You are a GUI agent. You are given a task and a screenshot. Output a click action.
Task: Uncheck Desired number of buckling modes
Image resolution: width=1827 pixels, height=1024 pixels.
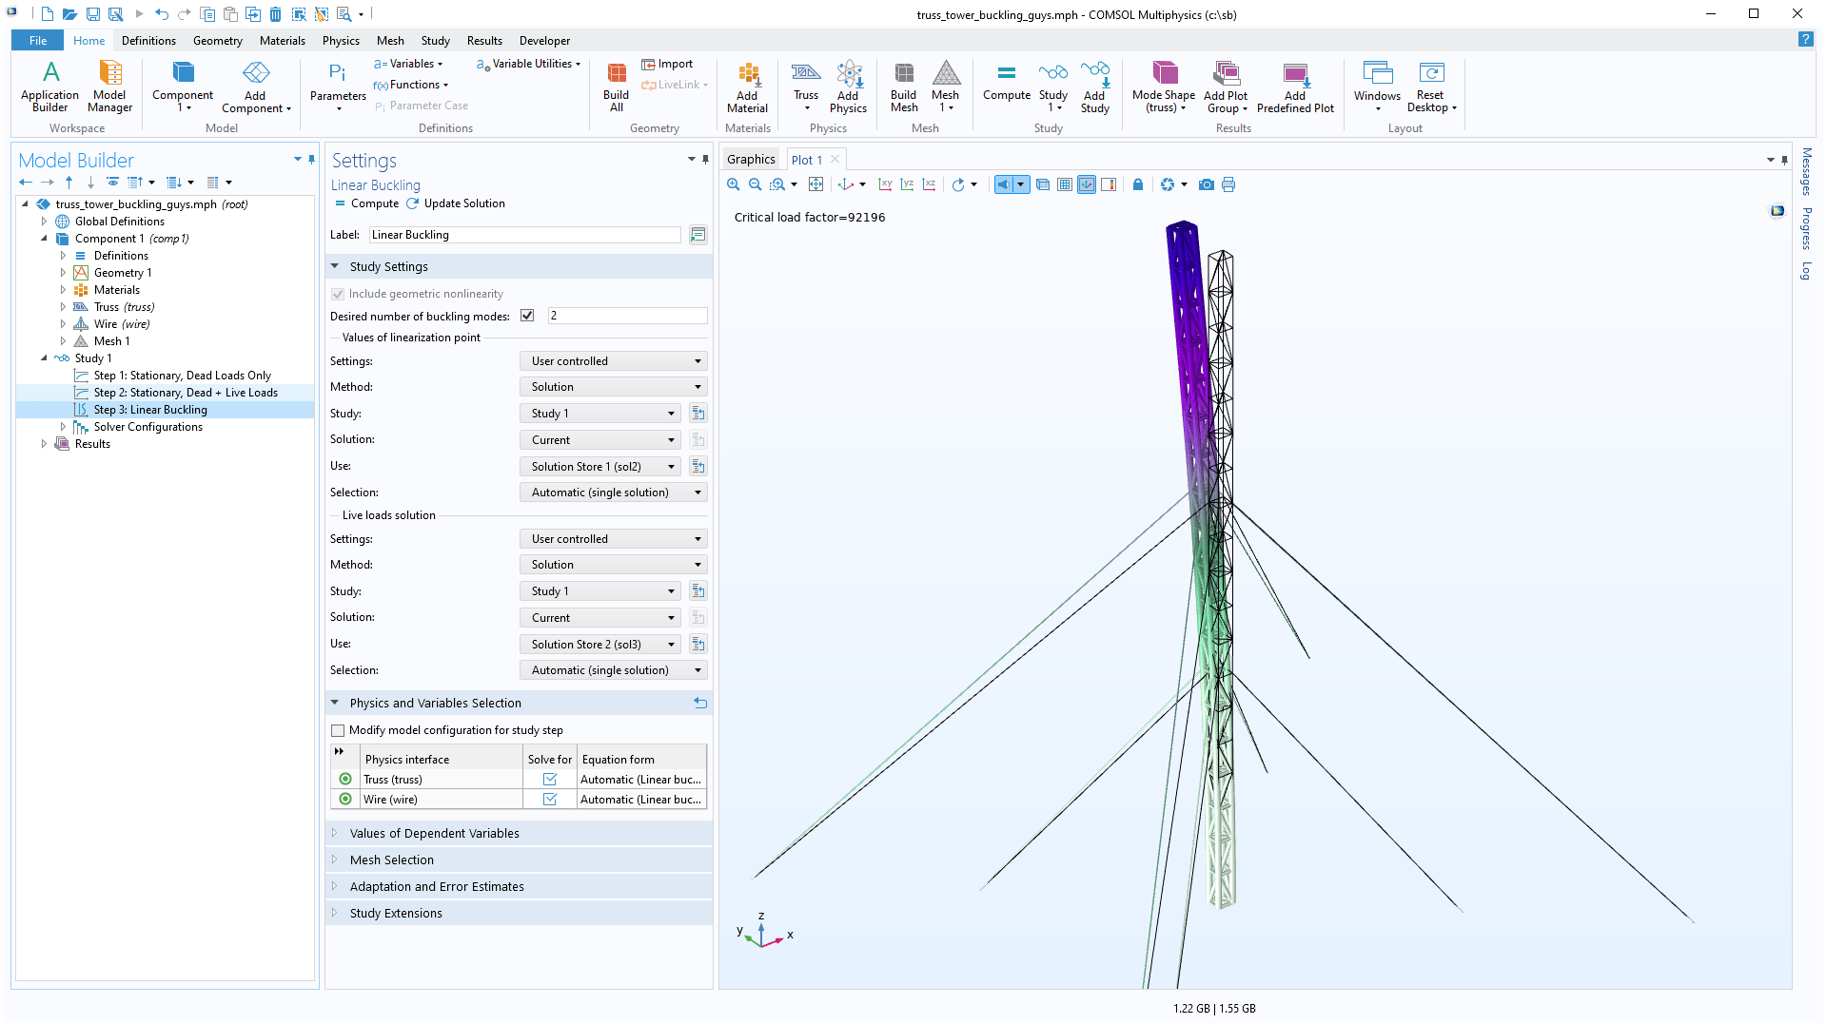[x=527, y=315]
